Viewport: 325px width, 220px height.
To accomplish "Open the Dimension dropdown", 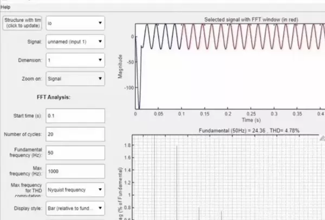I will (x=75, y=60).
